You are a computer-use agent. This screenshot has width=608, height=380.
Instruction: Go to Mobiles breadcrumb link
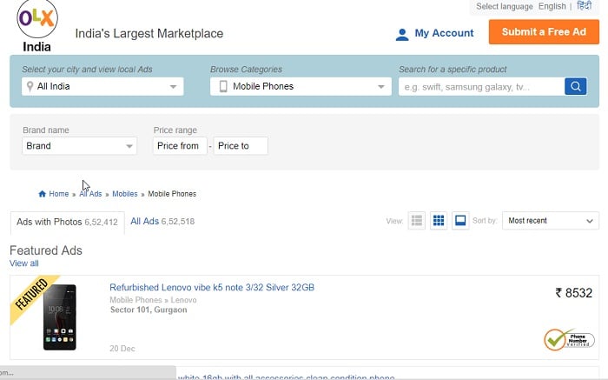tap(124, 194)
